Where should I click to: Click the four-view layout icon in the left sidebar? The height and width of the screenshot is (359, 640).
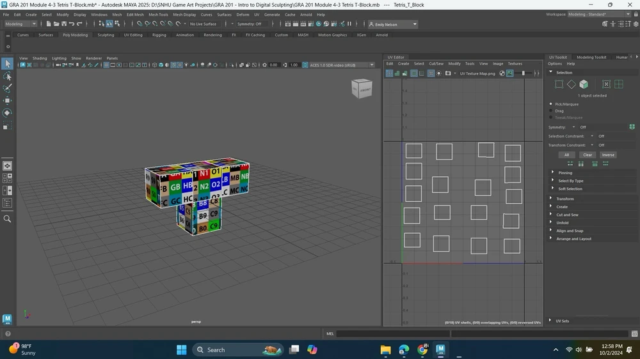coord(7,178)
